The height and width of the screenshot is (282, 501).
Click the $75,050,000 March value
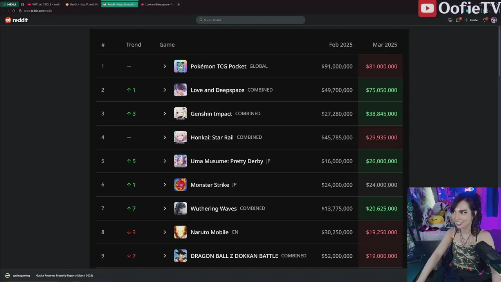point(382,90)
